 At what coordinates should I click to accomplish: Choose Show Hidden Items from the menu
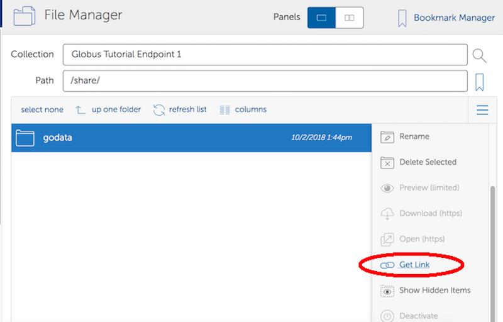pyautogui.click(x=434, y=291)
